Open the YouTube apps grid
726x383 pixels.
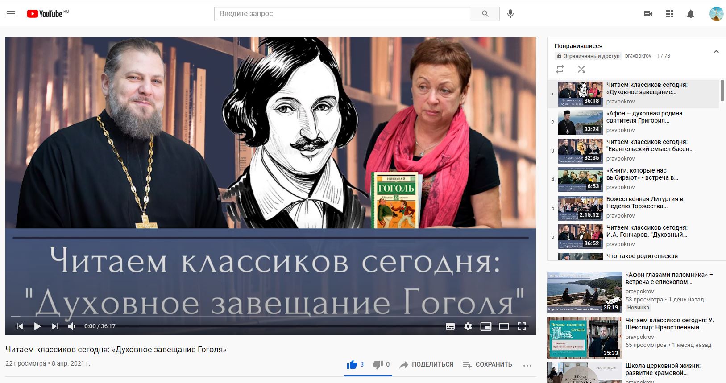coord(669,14)
